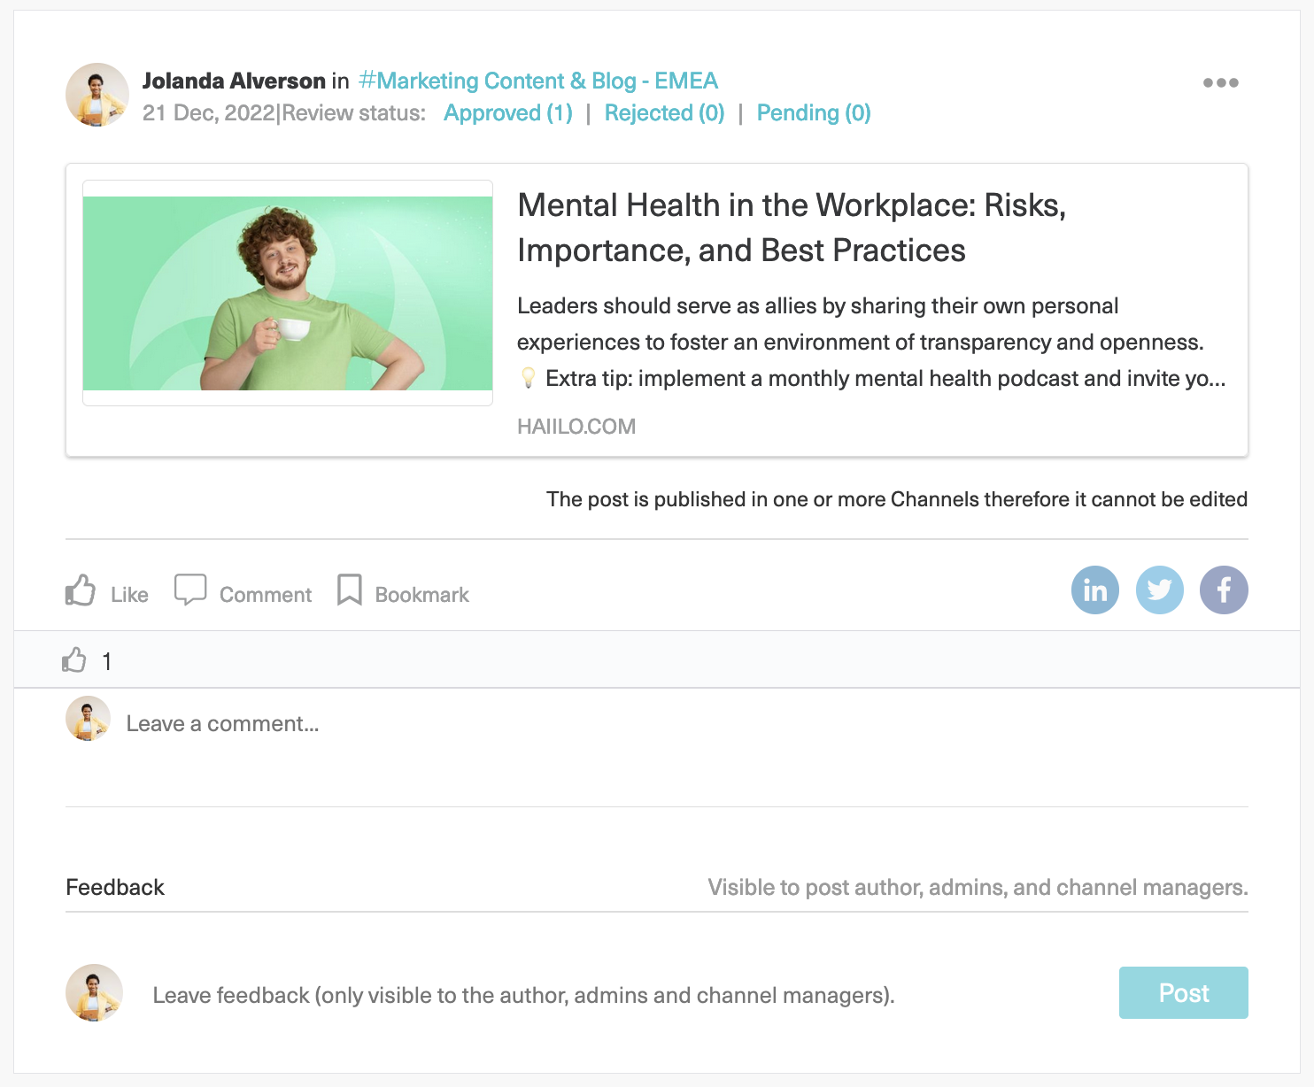
Task: Share the post on Facebook
Action: (1224, 590)
